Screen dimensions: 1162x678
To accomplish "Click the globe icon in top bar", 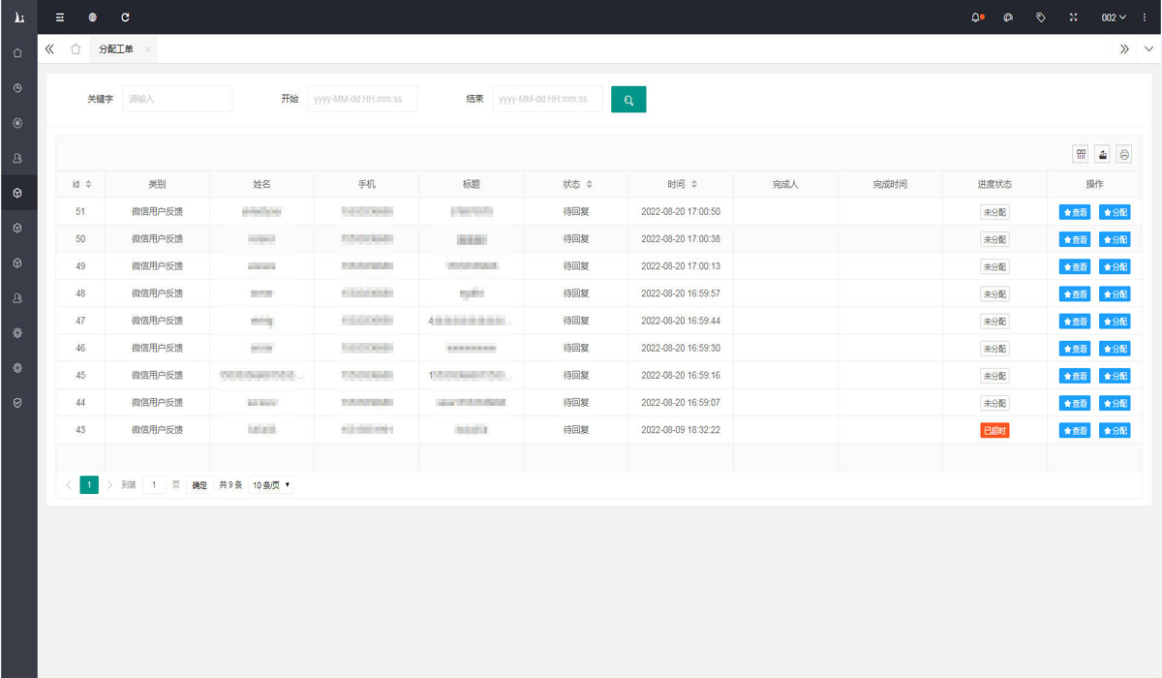I will (x=92, y=17).
